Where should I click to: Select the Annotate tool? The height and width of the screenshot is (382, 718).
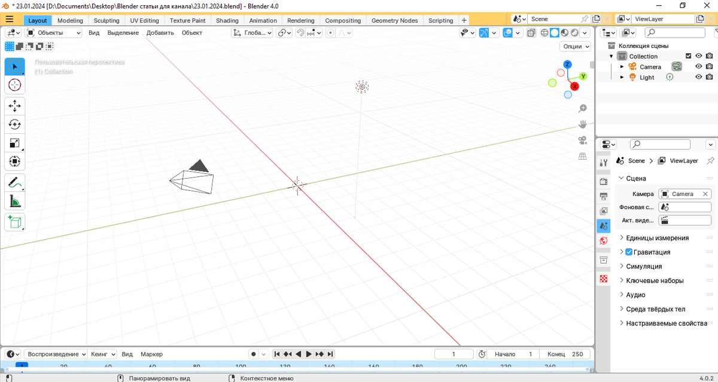click(x=15, y=183)
